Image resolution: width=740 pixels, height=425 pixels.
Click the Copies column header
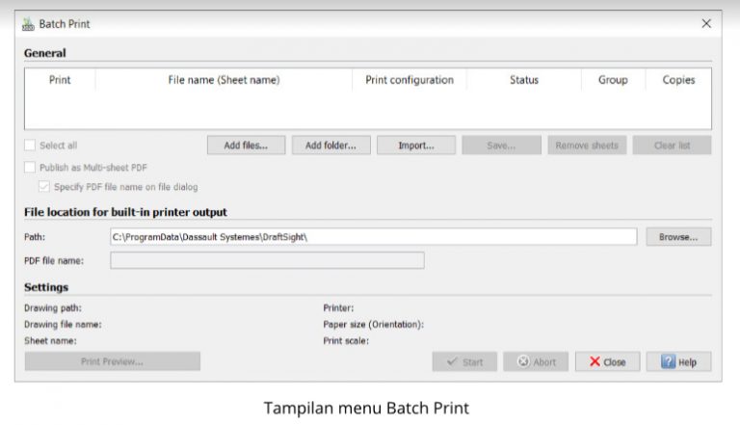678,80
